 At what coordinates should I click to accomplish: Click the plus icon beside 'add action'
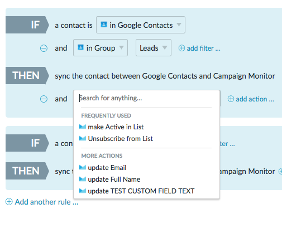[x=231, y=99]
